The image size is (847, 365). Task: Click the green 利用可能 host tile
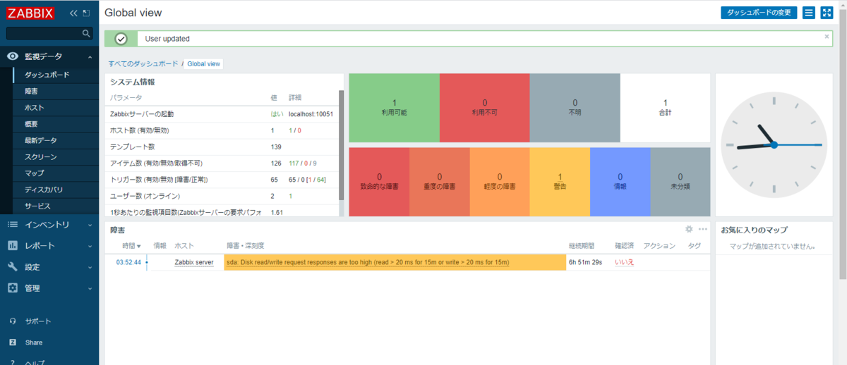click(395, 108)
